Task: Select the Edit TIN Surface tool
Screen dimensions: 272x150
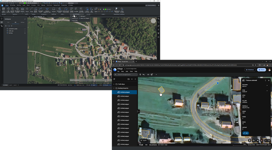Action: (12, 10)
